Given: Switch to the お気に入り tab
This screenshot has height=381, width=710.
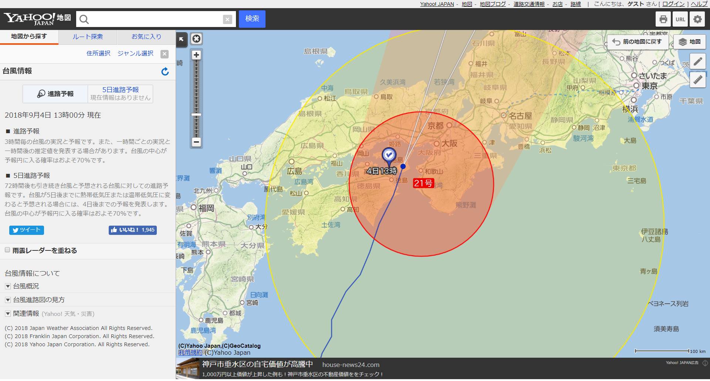Looking at the screenshot, I should pyautogui.click(x=146, y=37).
